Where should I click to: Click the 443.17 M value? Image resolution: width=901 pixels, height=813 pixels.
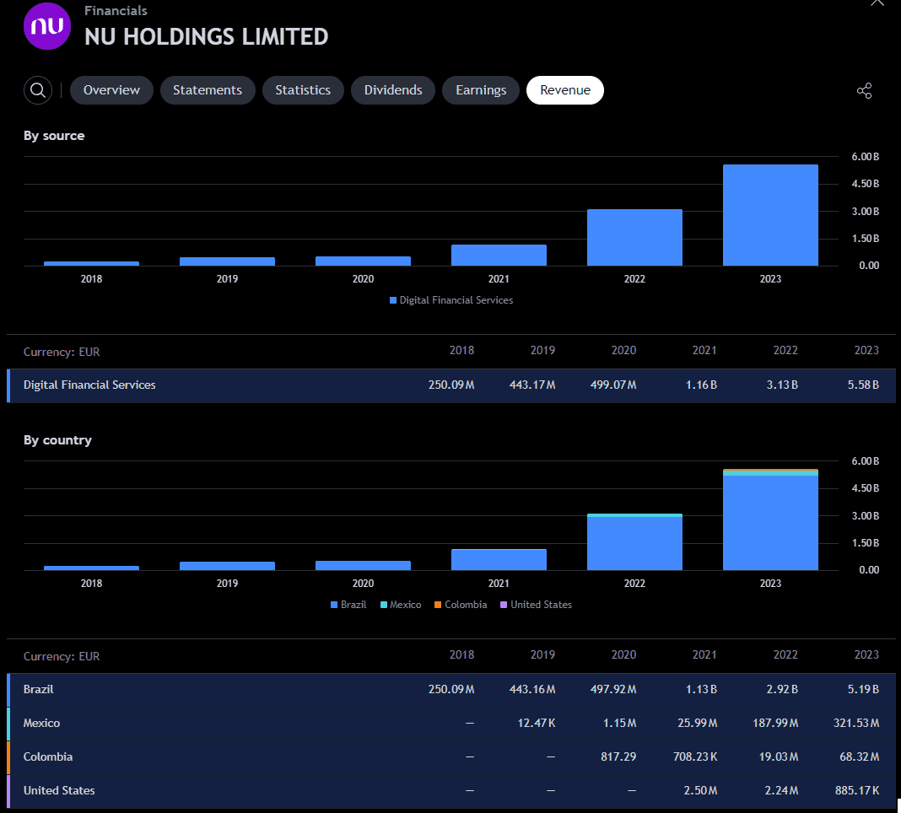[532, 385]
